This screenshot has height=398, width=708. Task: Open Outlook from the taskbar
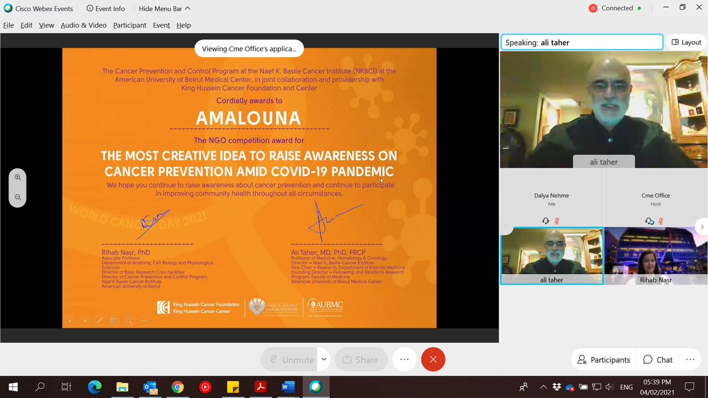coord(150,387)
